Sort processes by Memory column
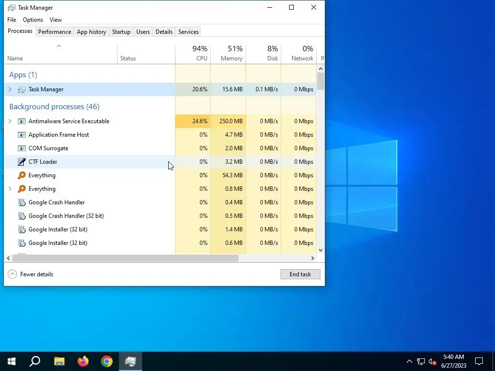This screenshot has height=371, width=495. 228,54
